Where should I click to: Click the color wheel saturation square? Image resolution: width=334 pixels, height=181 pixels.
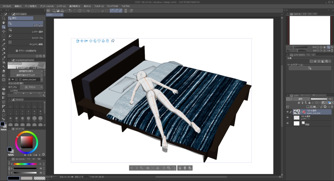pyautogui.click(x=27, y=142)
